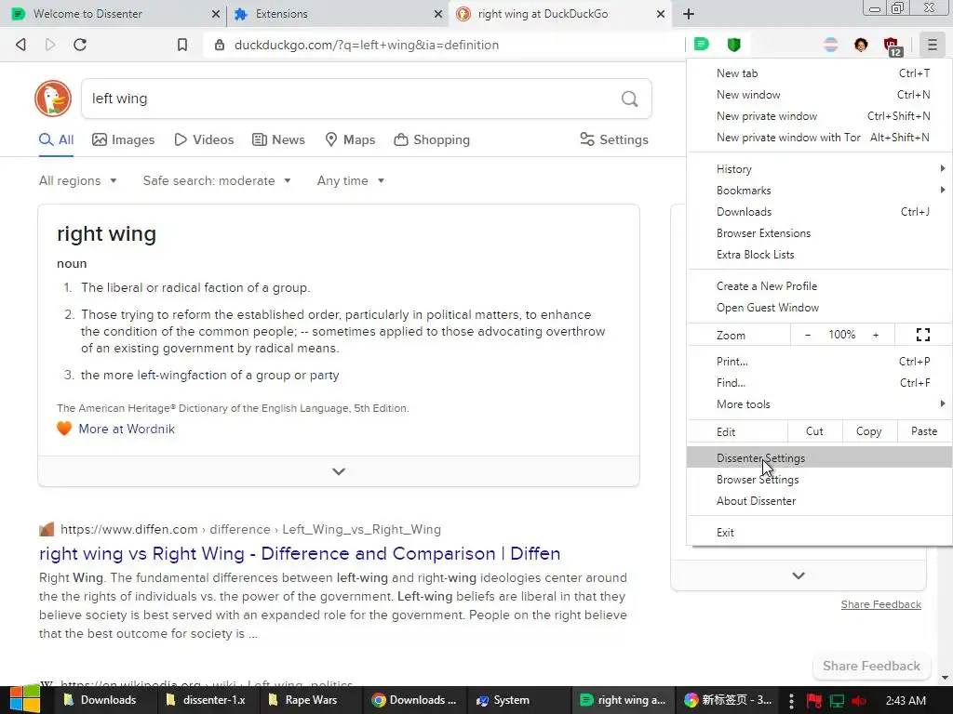Click the magnifier search icon in search box

(x=630, y=99)
